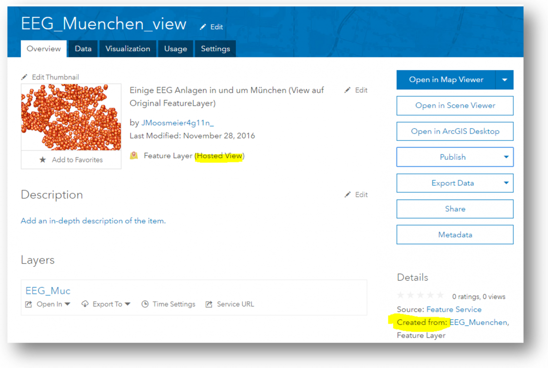Click the Service URL link icon
This screenshot has width=548, height=368.
tap(209, 304)
